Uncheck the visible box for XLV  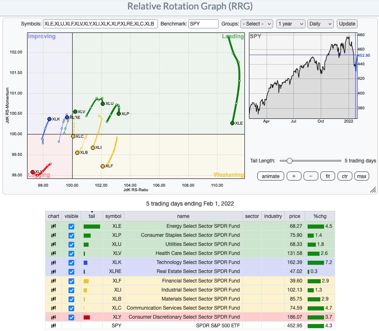(71, 253)
